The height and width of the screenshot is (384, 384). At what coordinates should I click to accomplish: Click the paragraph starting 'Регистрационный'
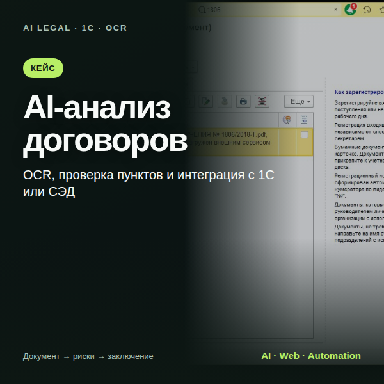click(359, 186)
